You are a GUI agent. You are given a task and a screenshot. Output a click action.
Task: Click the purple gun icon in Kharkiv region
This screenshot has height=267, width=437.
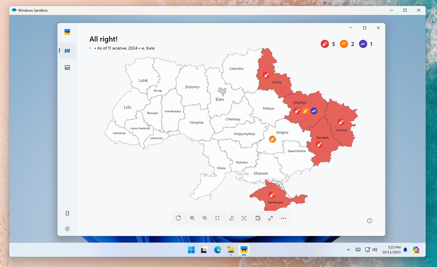[314, 111]
